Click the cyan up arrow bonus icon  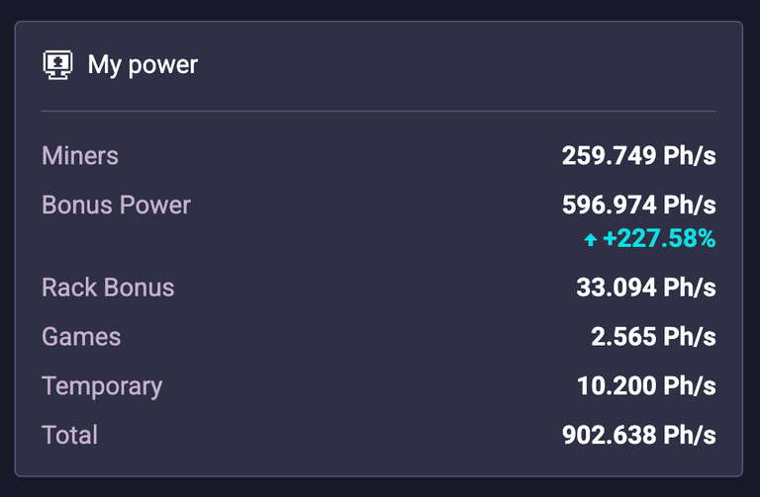(591, 239)
